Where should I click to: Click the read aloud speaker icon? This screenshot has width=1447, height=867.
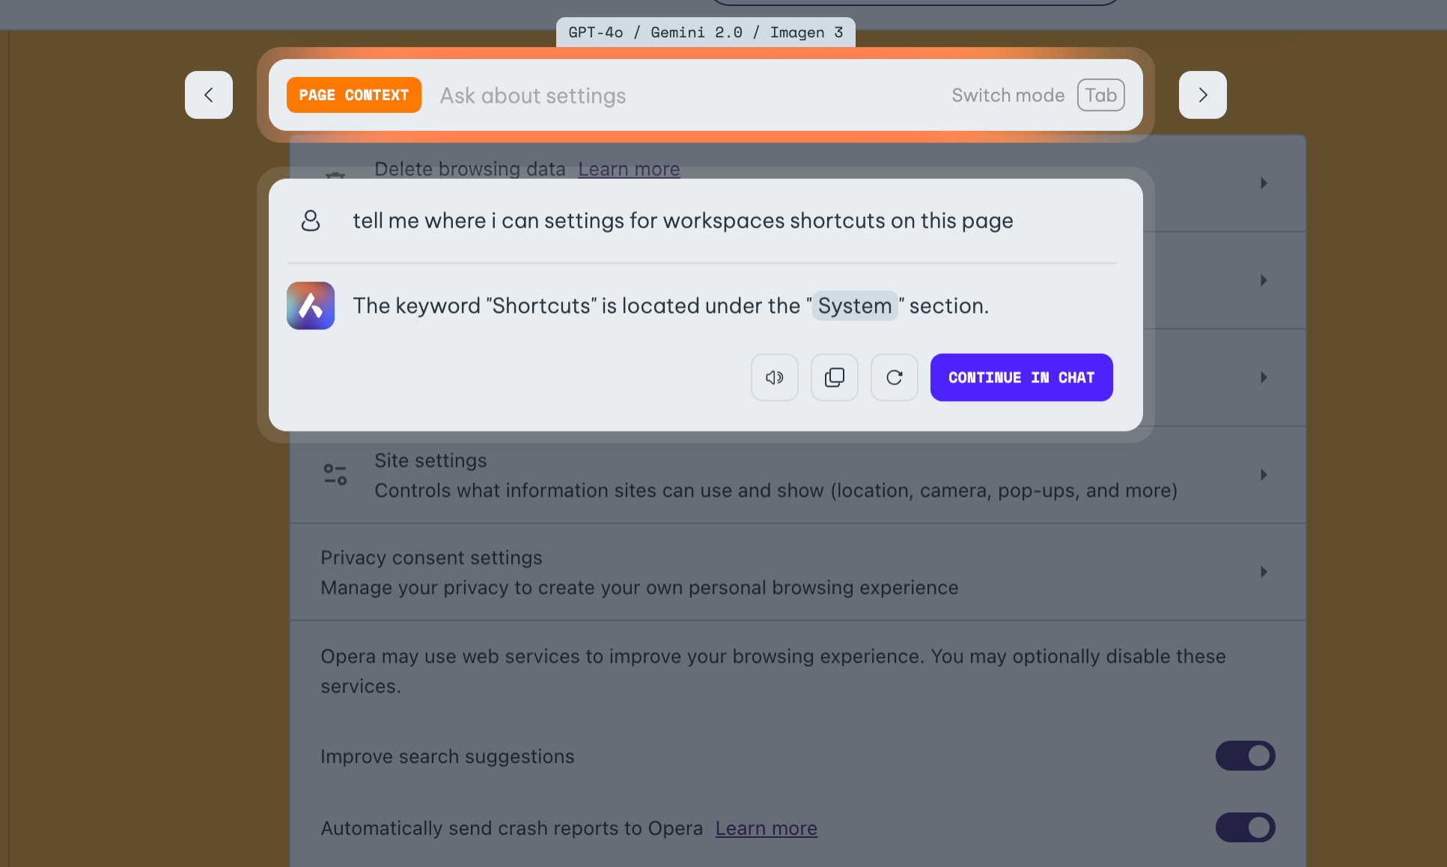(x=774, y=378)
